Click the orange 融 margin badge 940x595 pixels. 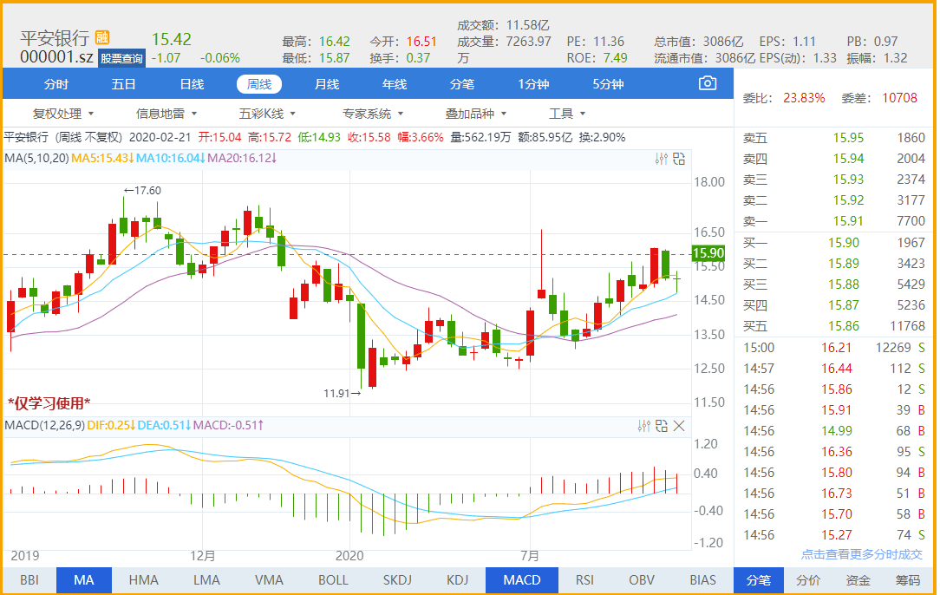point(102,37)
